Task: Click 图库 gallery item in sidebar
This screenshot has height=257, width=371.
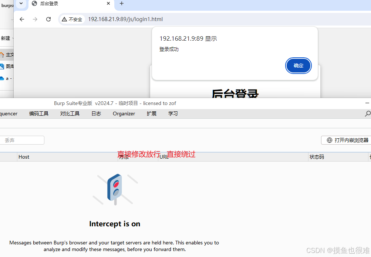Action: coord(7,67)
